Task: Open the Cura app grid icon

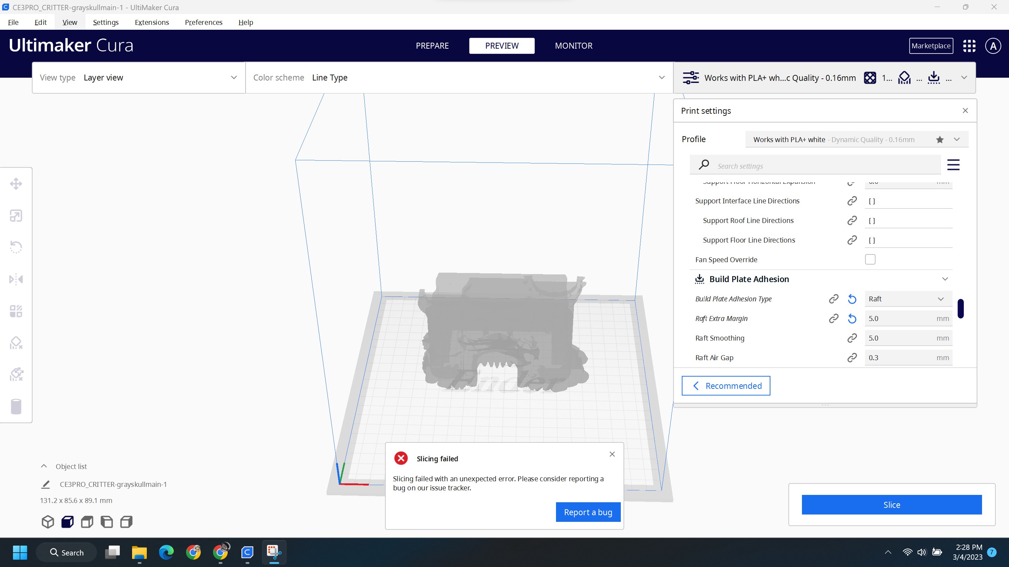Action: (x=969, y=46)
